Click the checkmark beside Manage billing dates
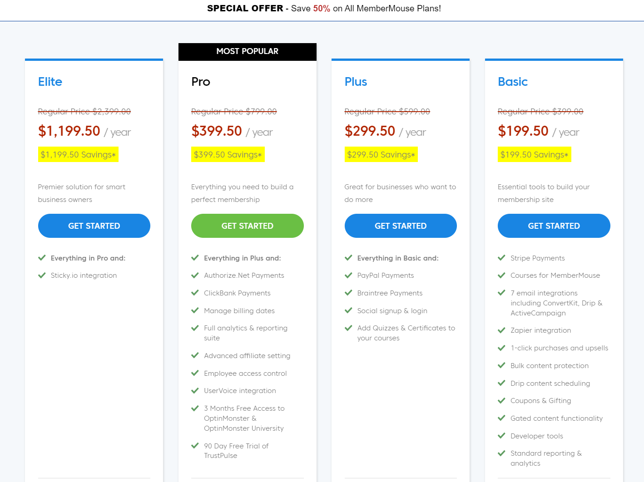This screenshot has width=644, height=482. 195,310
